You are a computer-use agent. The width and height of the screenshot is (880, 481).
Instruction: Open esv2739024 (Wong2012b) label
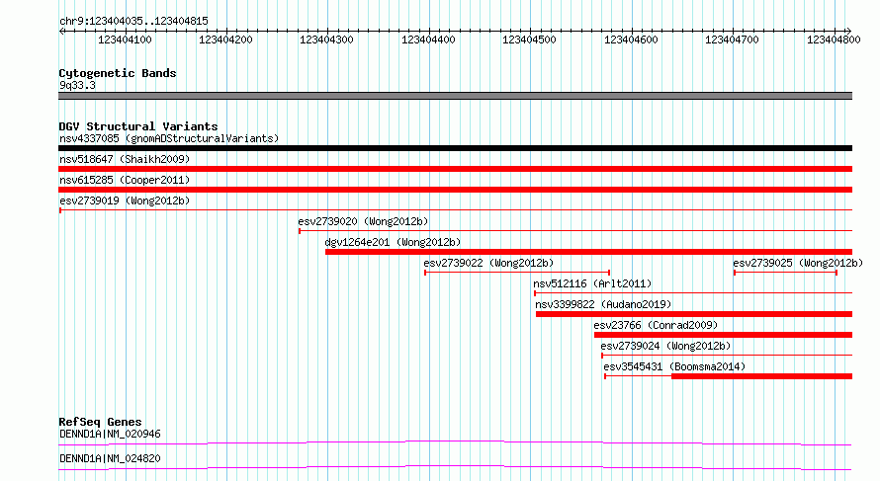click(665, 346)
